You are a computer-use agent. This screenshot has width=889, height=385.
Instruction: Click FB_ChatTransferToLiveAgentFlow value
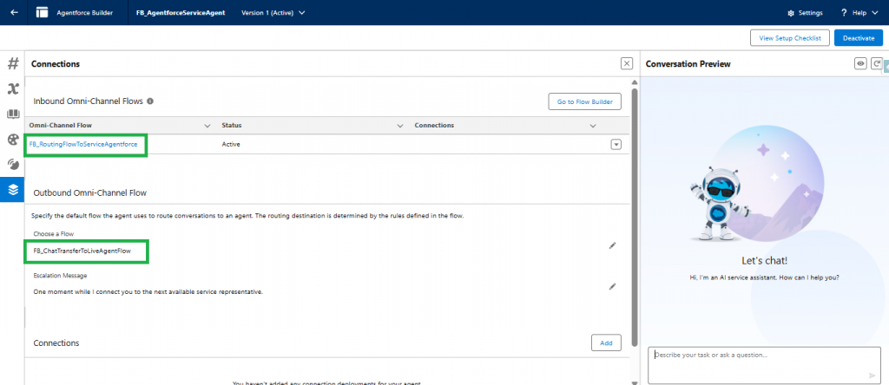click(x=82, y=251)
